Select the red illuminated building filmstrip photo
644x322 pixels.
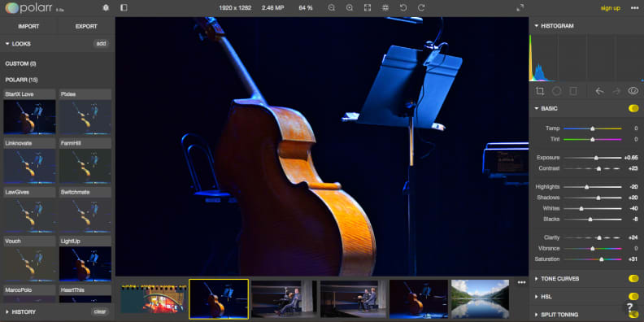pos(154,298)
